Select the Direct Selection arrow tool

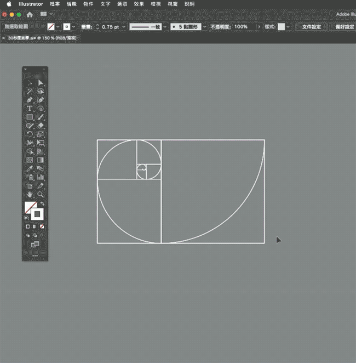coord(41,83)
